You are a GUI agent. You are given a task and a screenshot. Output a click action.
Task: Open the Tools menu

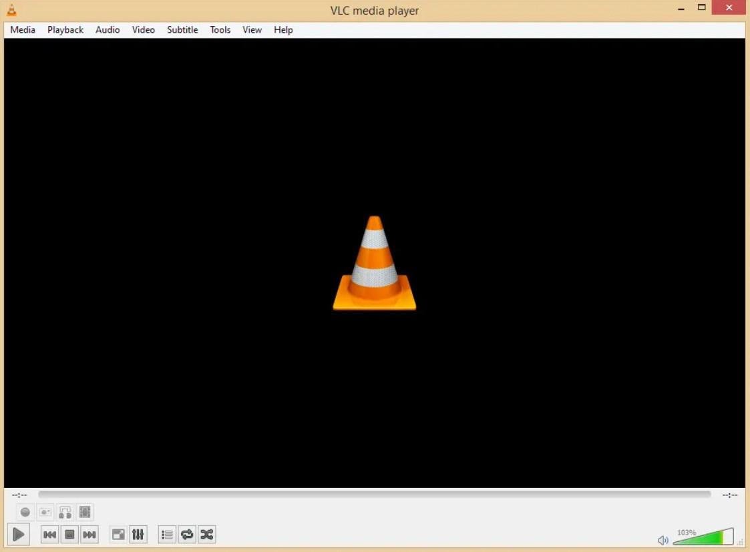220,29
